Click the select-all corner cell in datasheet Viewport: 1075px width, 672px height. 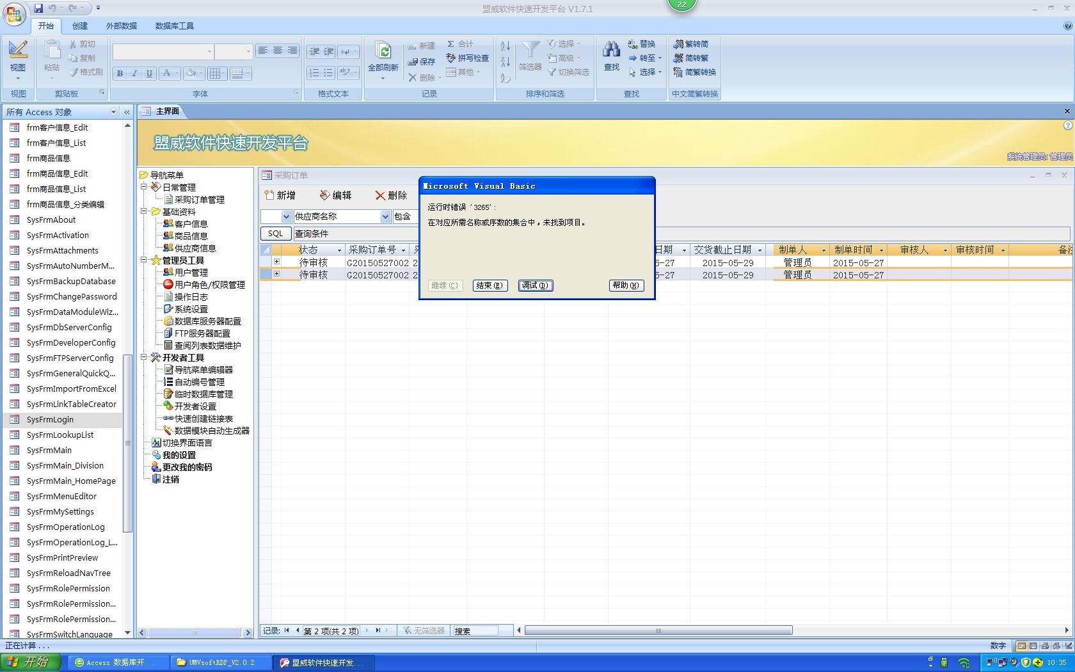[x=266, y=250]
